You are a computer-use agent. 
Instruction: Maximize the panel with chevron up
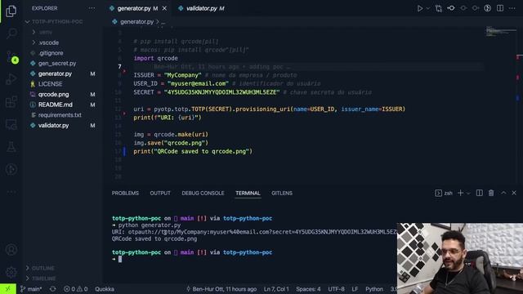click(x=503, y=193)
